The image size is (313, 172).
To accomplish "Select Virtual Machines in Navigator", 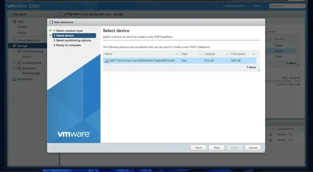I will (x=28, y=41).
